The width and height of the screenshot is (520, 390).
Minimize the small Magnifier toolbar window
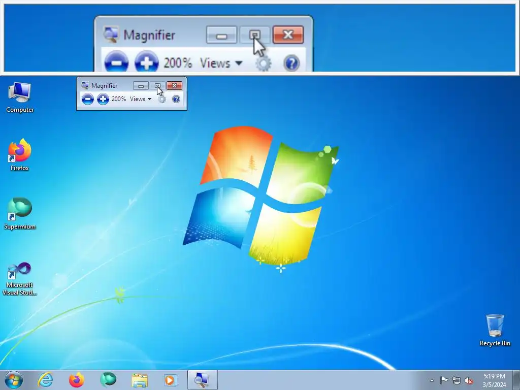tap(141, 86)
